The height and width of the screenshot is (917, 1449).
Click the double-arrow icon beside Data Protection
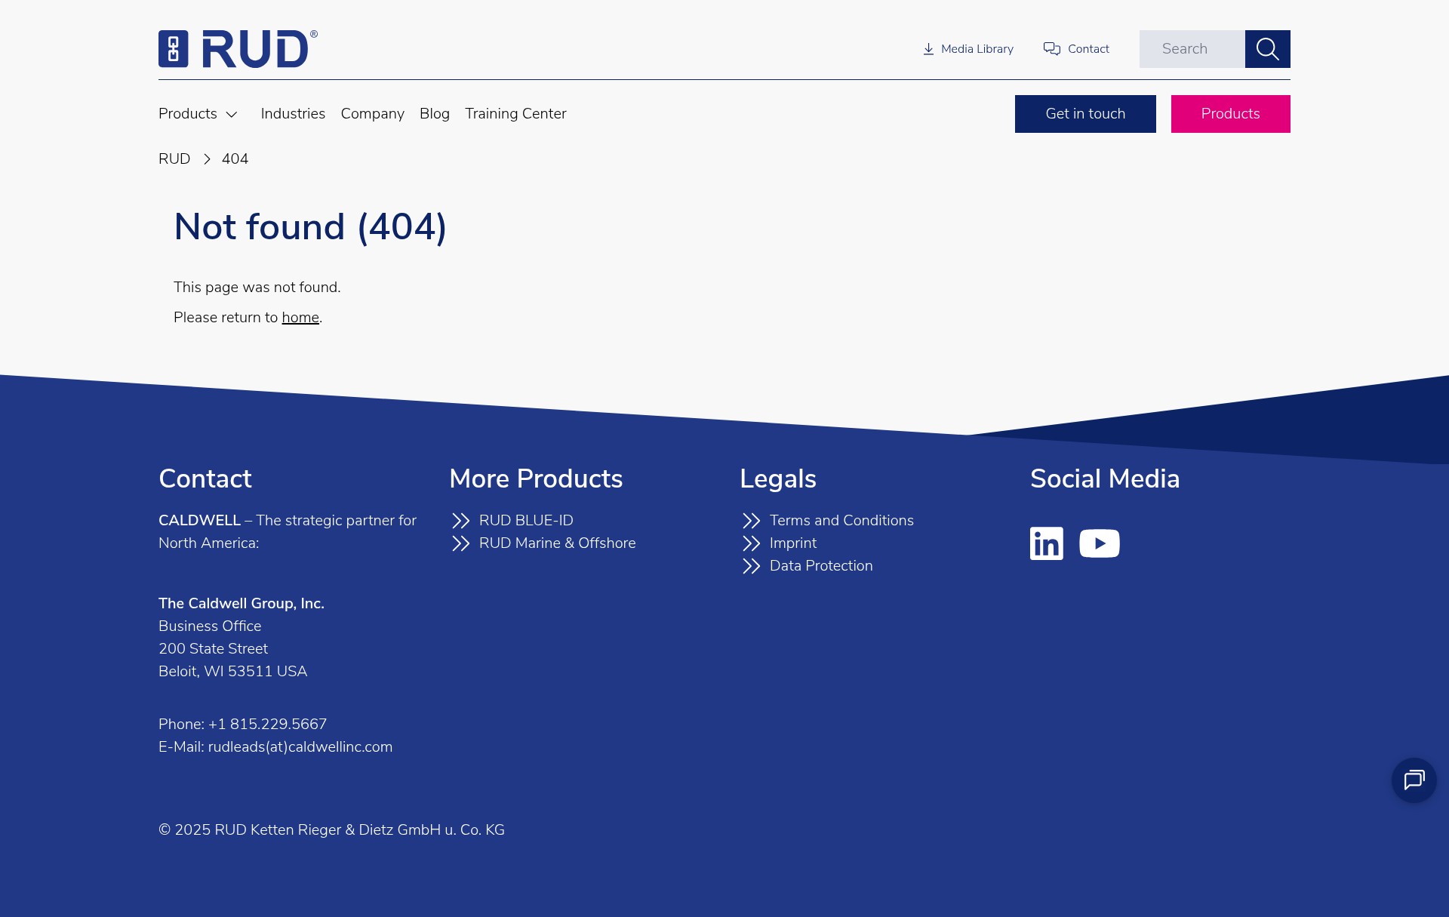751,566
